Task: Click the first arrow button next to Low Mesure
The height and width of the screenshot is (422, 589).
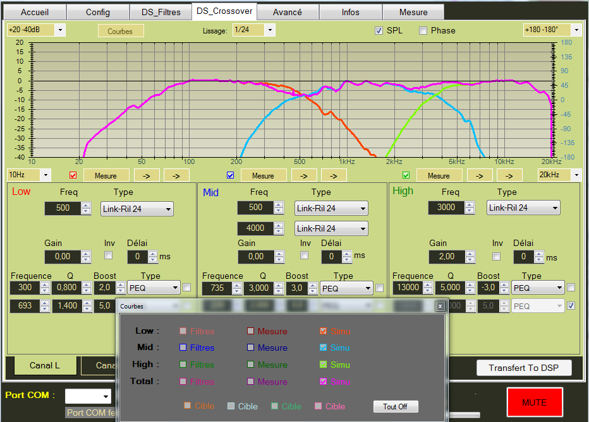Action: [145, 175]
